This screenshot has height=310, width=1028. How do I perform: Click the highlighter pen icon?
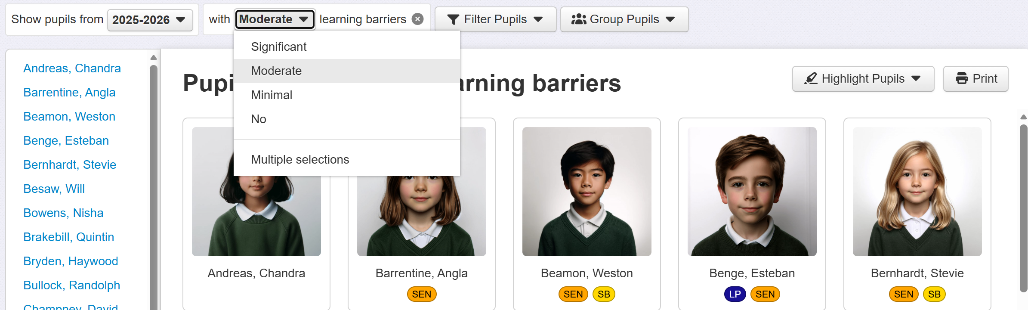811,78
